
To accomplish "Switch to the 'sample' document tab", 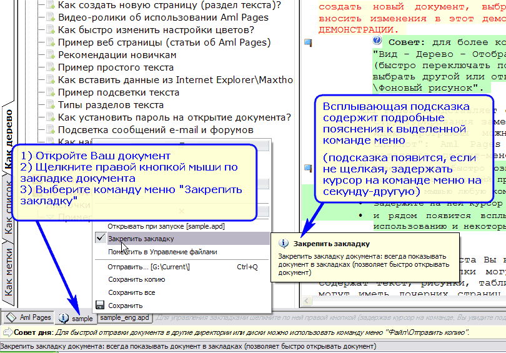I will point(76,318).
